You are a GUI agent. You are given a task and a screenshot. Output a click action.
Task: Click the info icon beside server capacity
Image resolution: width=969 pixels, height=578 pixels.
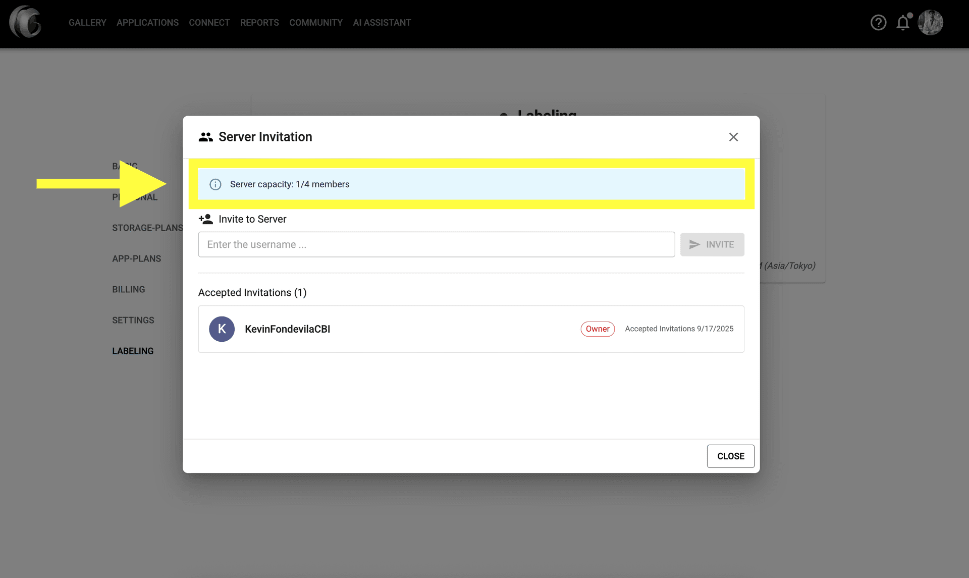[x=216, y=184]
